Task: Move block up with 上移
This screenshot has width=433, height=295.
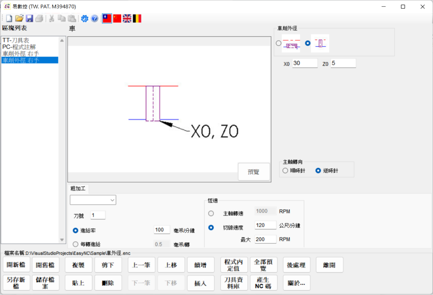Action: coord(171,265)
